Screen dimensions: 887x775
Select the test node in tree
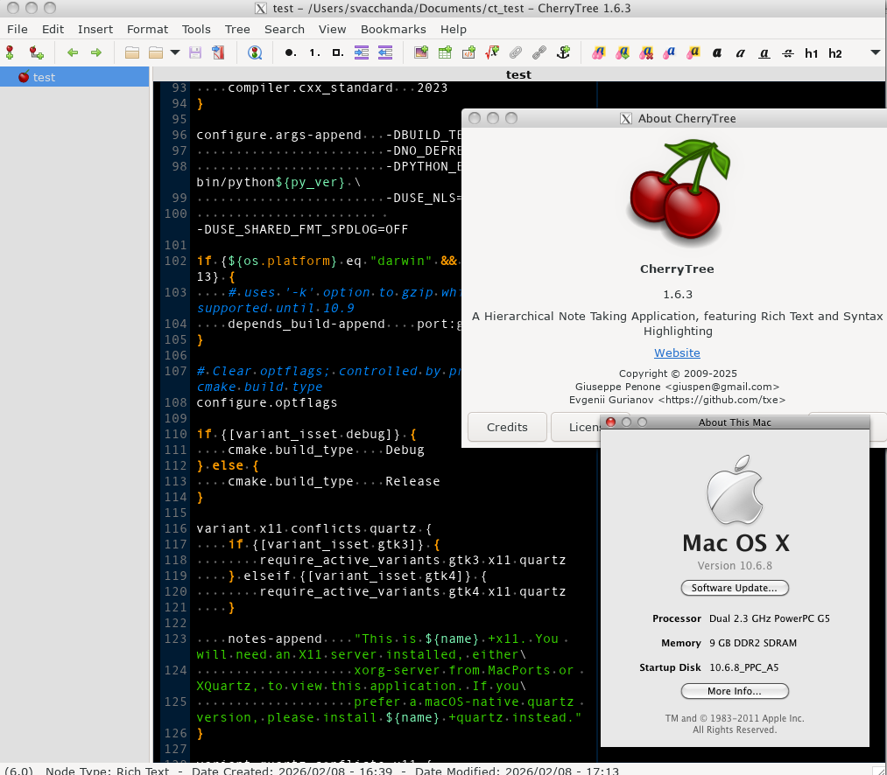(x=74, y=77)
